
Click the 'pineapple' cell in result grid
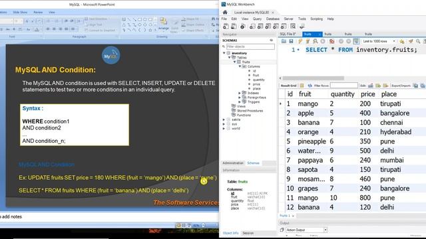[312, 141]
